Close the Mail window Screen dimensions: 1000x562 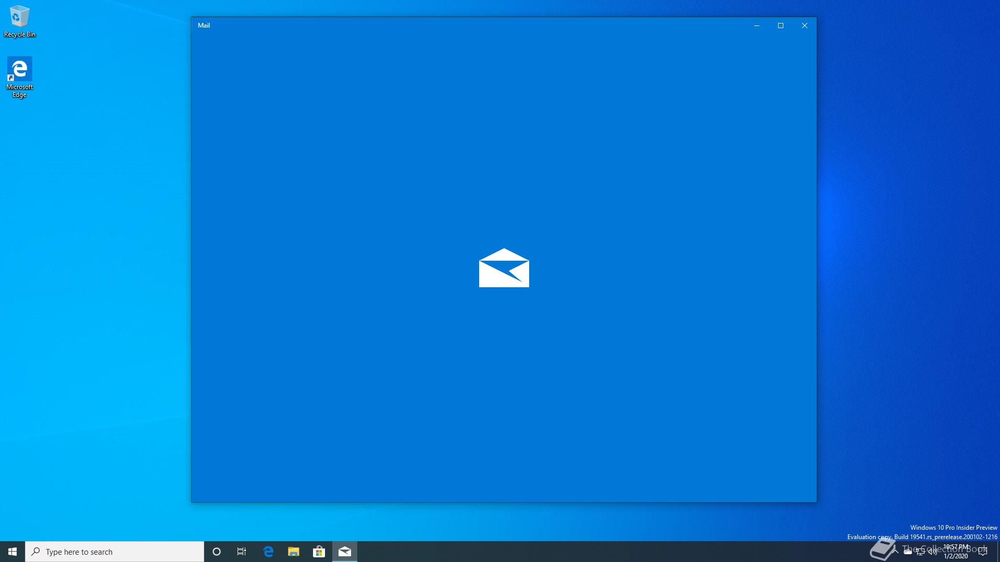click(805, 25)
